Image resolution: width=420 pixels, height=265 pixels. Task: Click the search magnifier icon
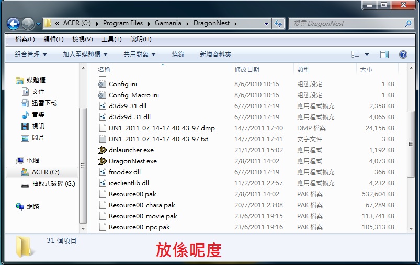point(408,24)
